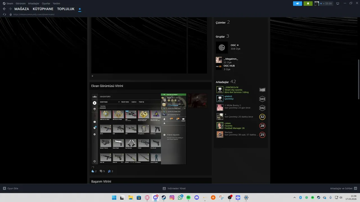Switch to the TOPLULUK tab
The width and height of the screenshot is (360, 202).
pos(66,9)
